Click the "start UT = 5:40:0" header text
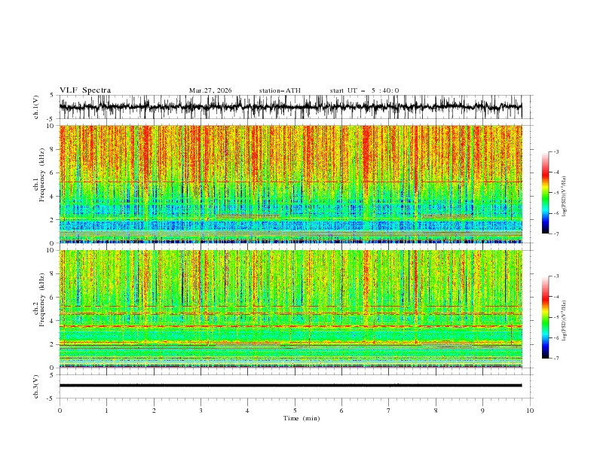Viewport: 597px width, 461px height. 364,90
